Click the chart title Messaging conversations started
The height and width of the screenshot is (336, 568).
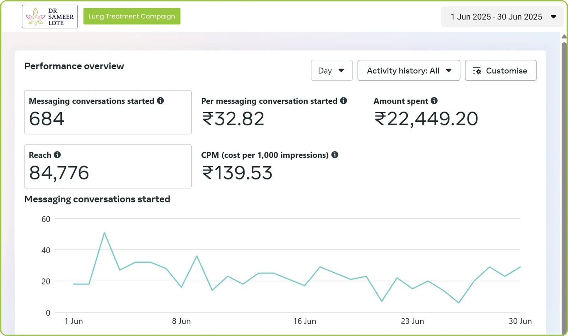tap(97, 199)
